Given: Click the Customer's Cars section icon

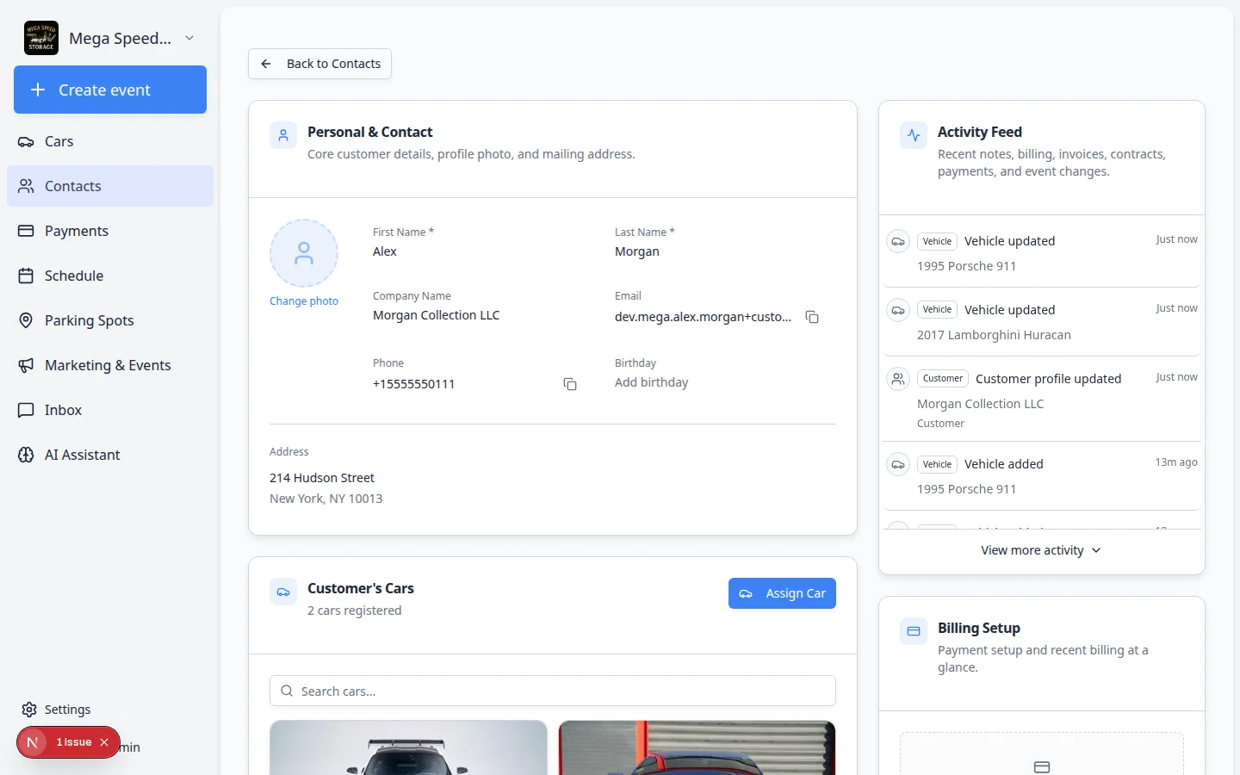Looking at the screenshot, I should [283, 592].
